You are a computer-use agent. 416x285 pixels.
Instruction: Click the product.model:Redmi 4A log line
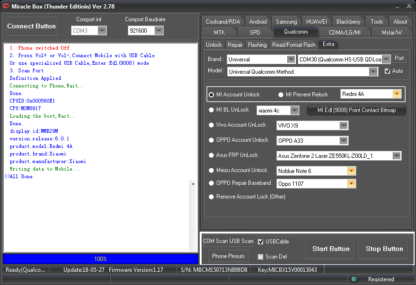click(x=41, y=146)
